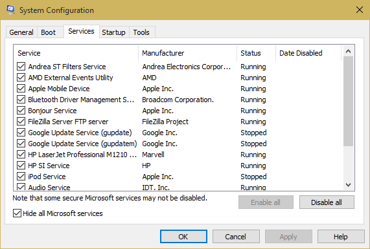Select the Audio Service name
The image size is (370, 249).
(x=49, y=188)
